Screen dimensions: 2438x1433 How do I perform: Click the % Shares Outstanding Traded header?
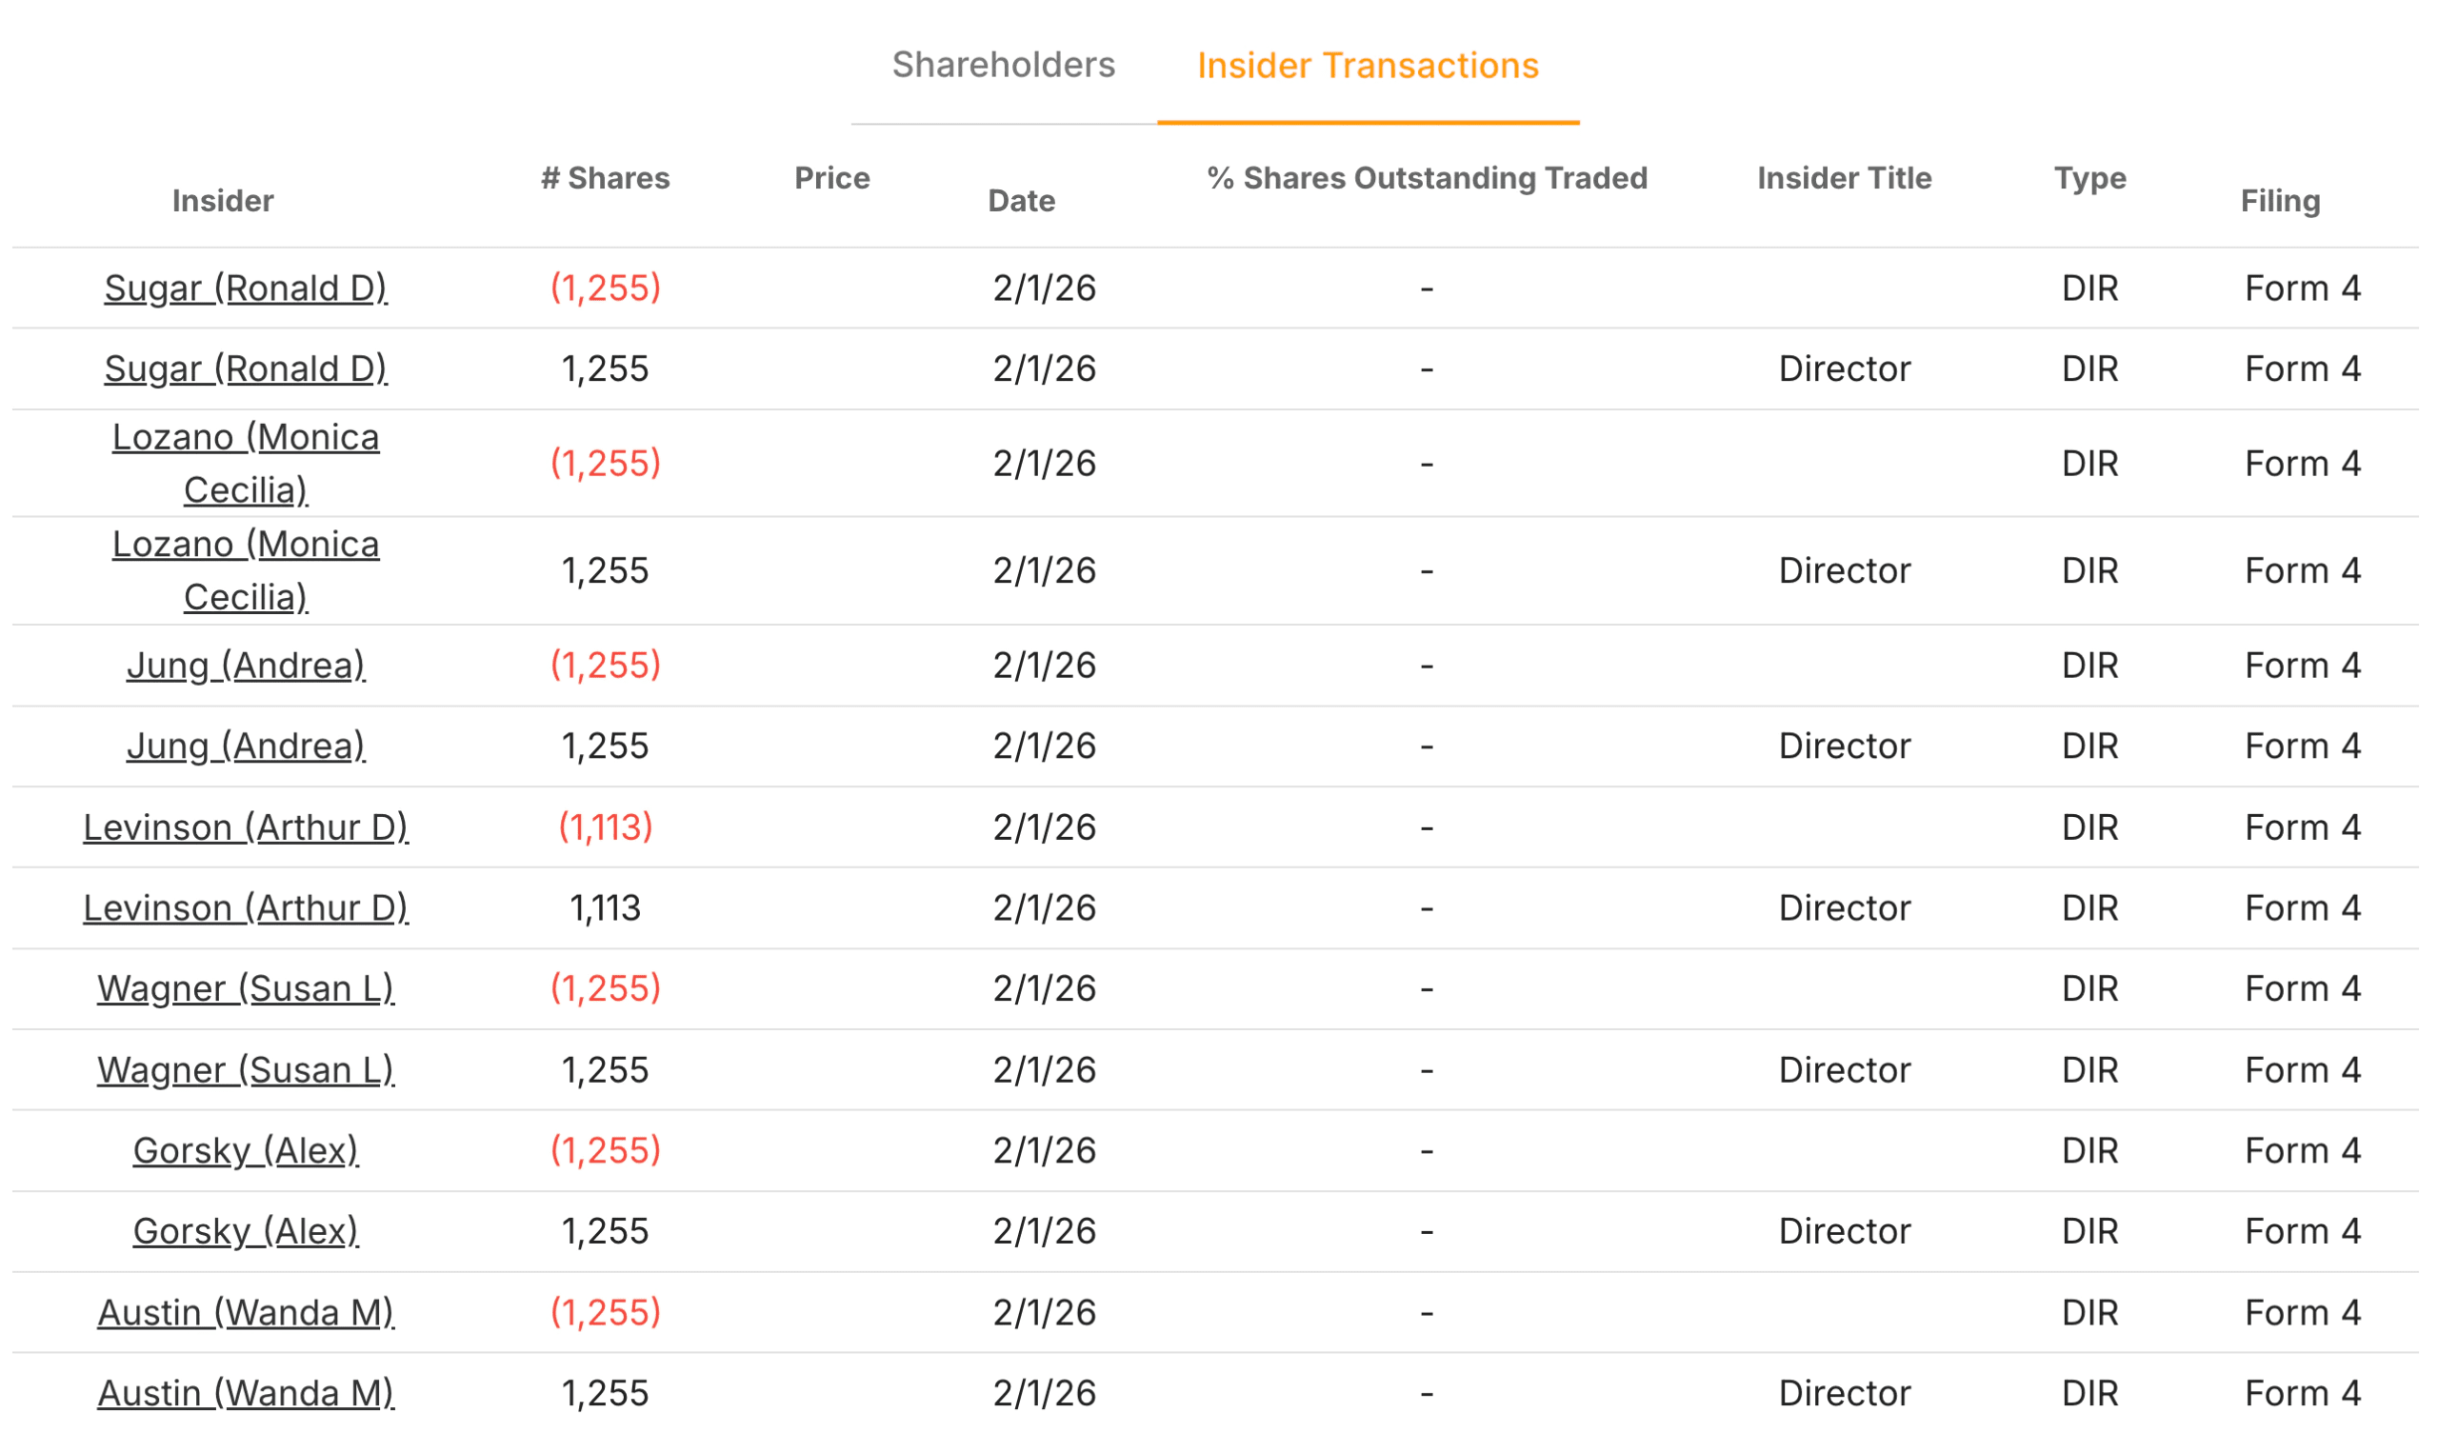point(1427,178)
